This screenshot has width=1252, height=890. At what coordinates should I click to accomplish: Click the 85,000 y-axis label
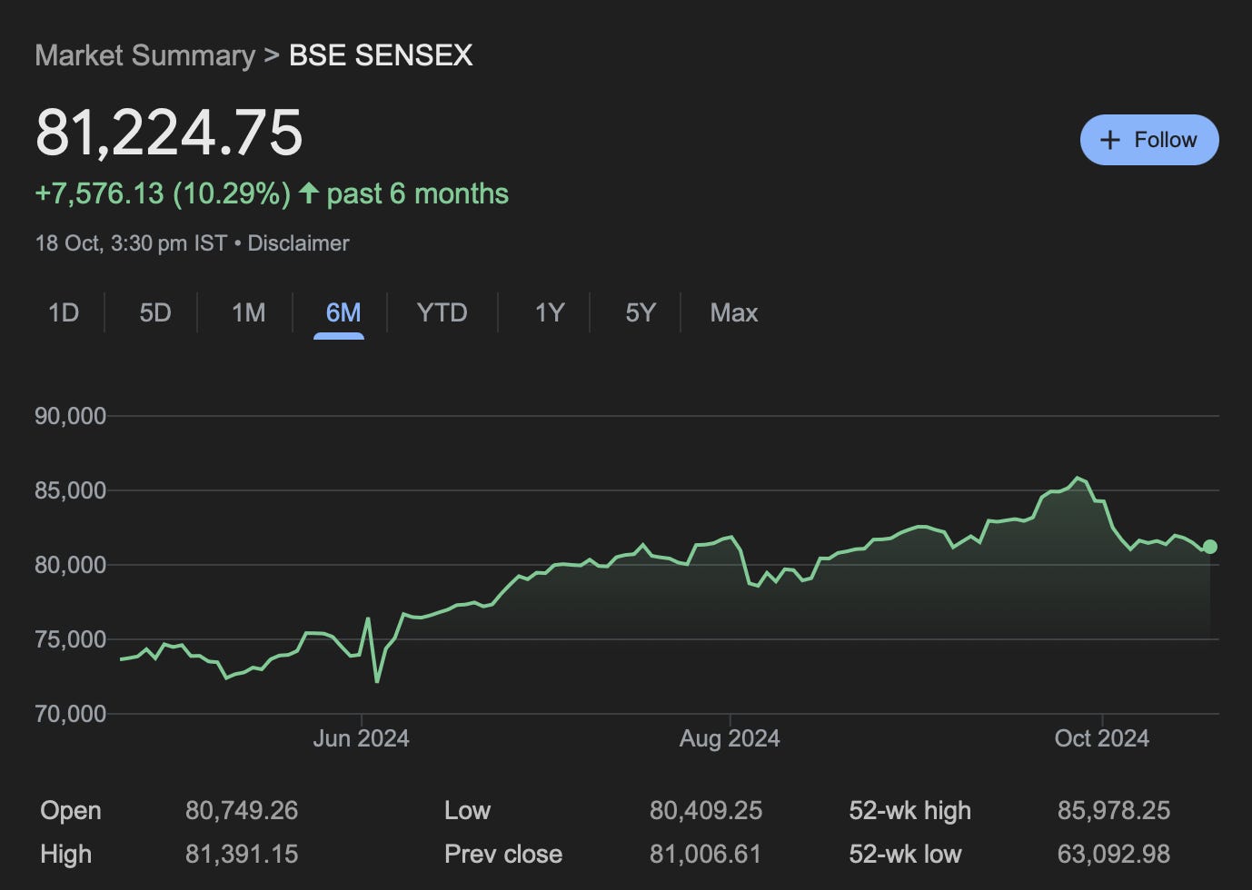coord(70,490)
